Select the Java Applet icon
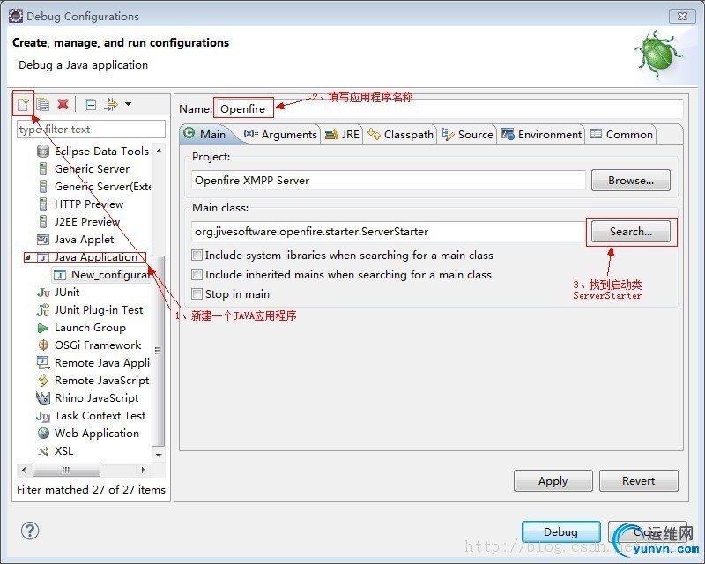Viewport: 705px width, 564px height. tap(43, 240)
